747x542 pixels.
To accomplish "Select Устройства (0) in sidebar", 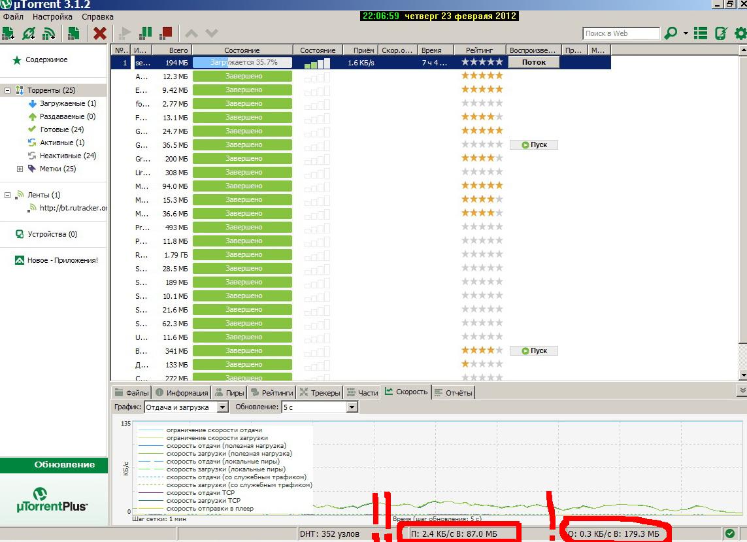I will (52, 234).
